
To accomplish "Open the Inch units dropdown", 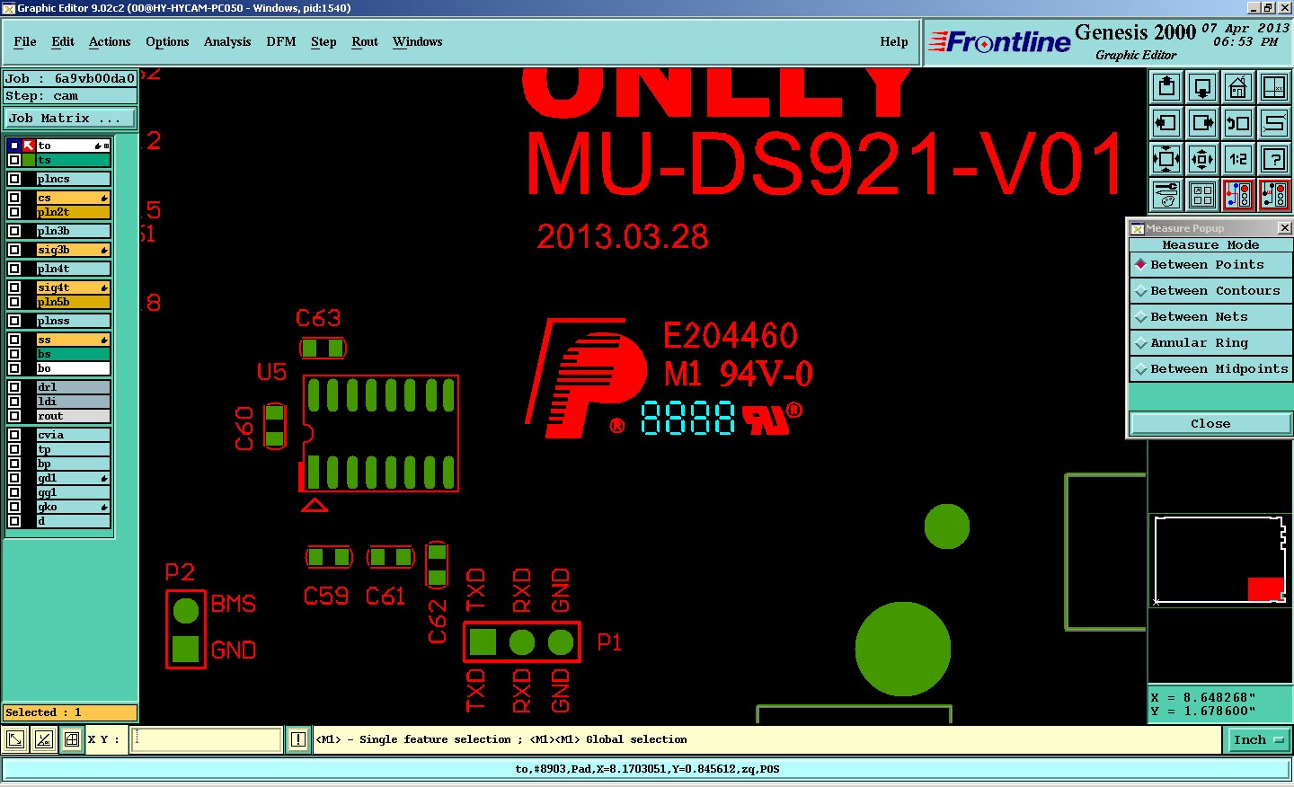I will (1258, 740).
